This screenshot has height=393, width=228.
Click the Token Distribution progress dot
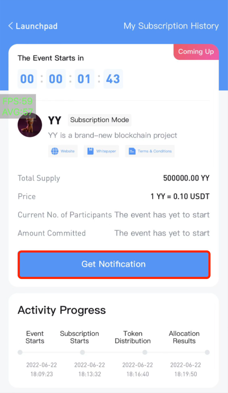[x=145, y=352]
